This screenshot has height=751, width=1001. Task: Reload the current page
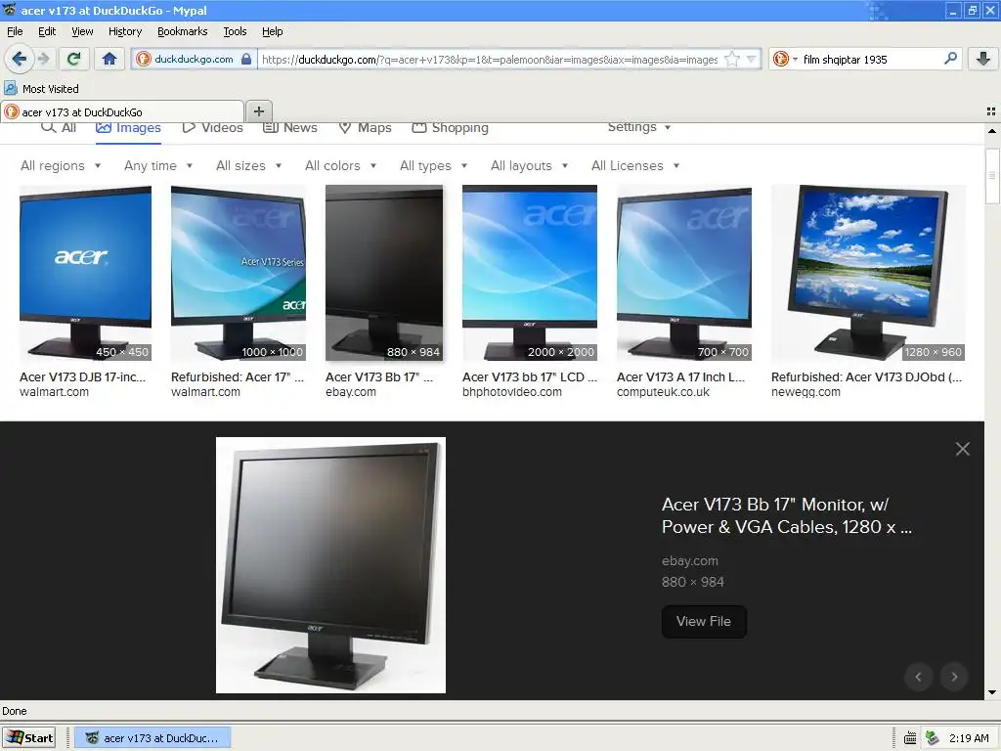(73, 59)
